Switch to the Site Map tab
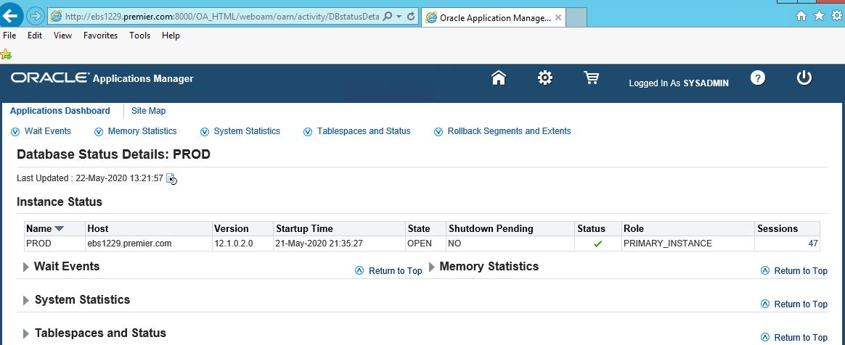This screenshot has height=345, width=845. [x=148, y=111]
